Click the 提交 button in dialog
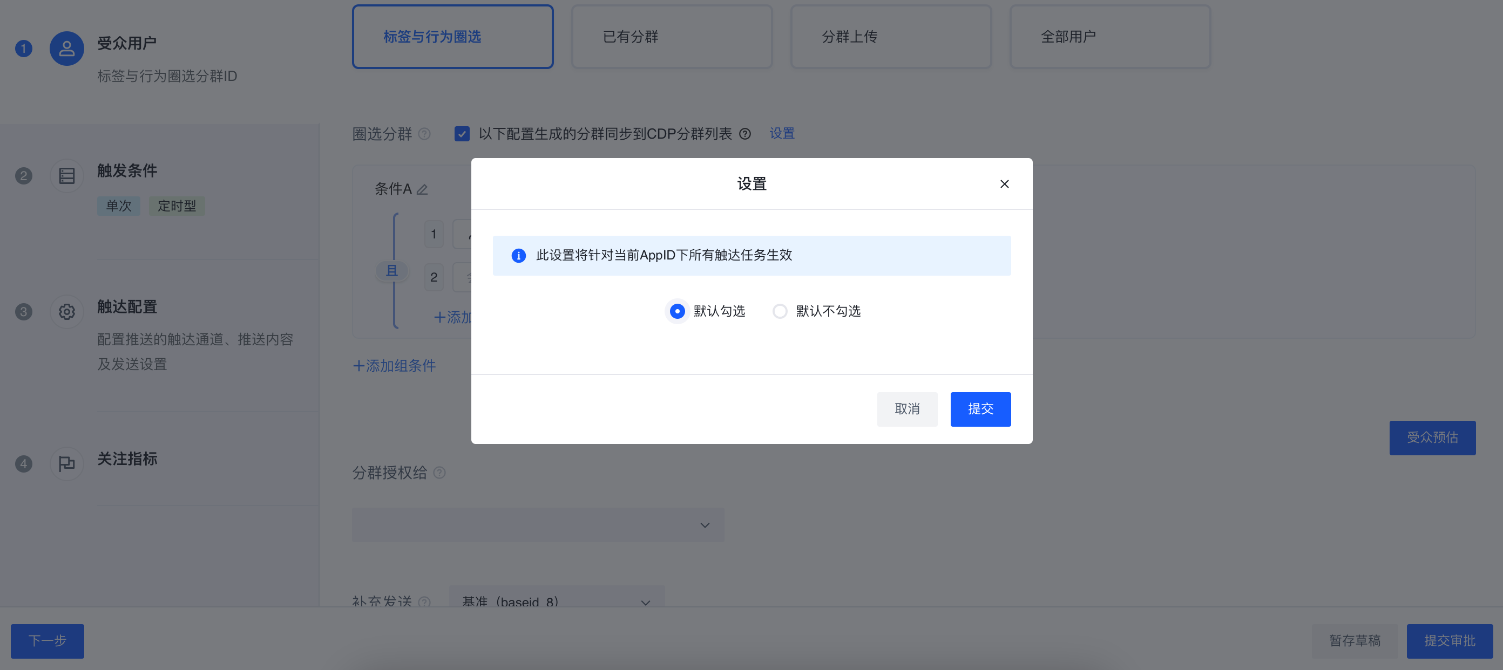 point(980,409)
